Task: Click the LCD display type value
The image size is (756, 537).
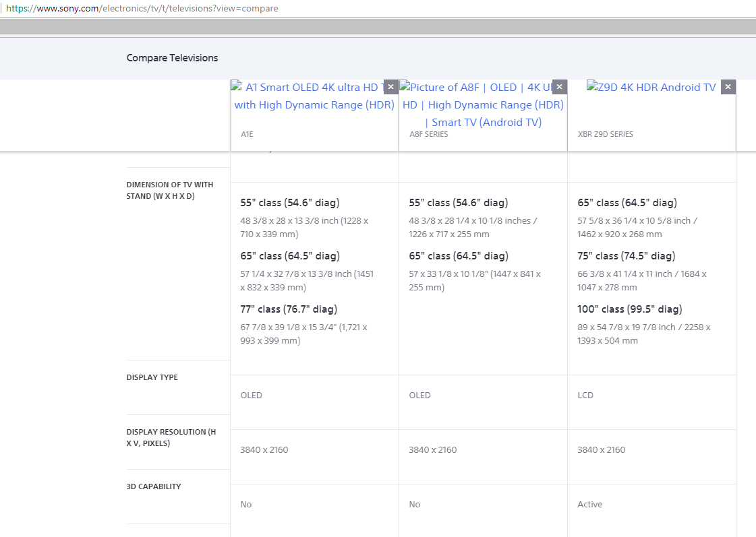Action: [x=585, y=396]
